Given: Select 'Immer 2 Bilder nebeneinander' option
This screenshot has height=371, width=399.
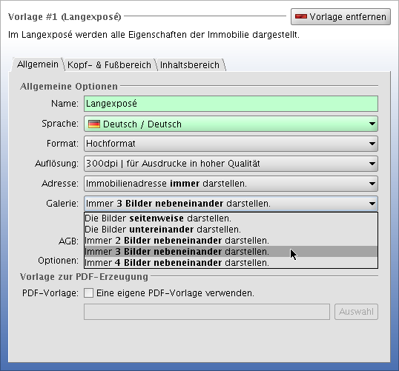Looking at the screenshot, I should pyautogui.click(x=231, y=241).
